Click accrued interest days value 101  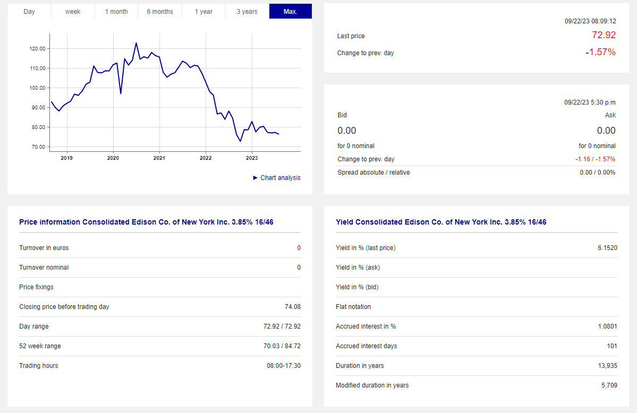pos(612,346)
